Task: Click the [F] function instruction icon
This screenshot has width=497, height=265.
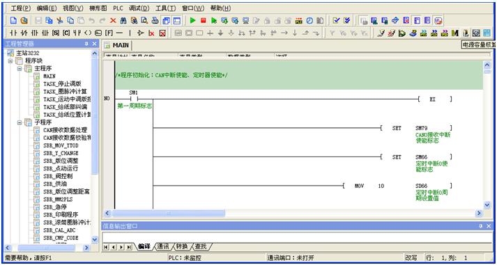Action: click(x=109, y=33)
